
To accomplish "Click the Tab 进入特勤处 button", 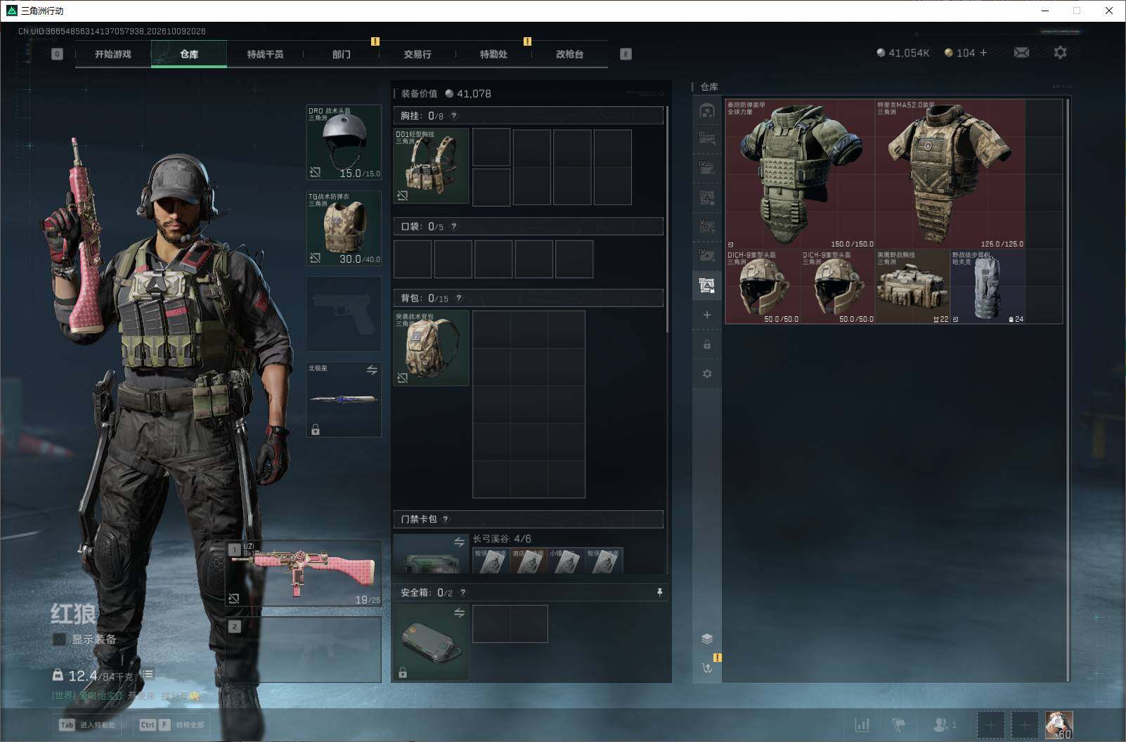I will point(87,724).
